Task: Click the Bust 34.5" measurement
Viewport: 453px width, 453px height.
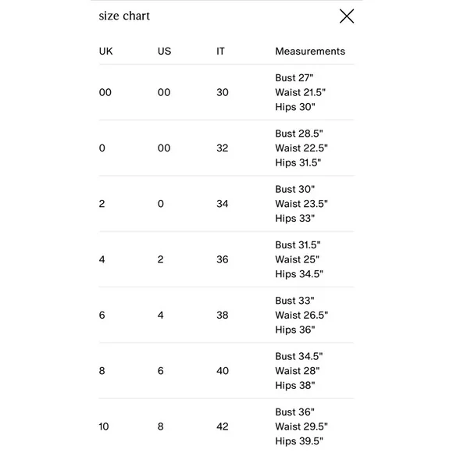Action: [298, 356]
